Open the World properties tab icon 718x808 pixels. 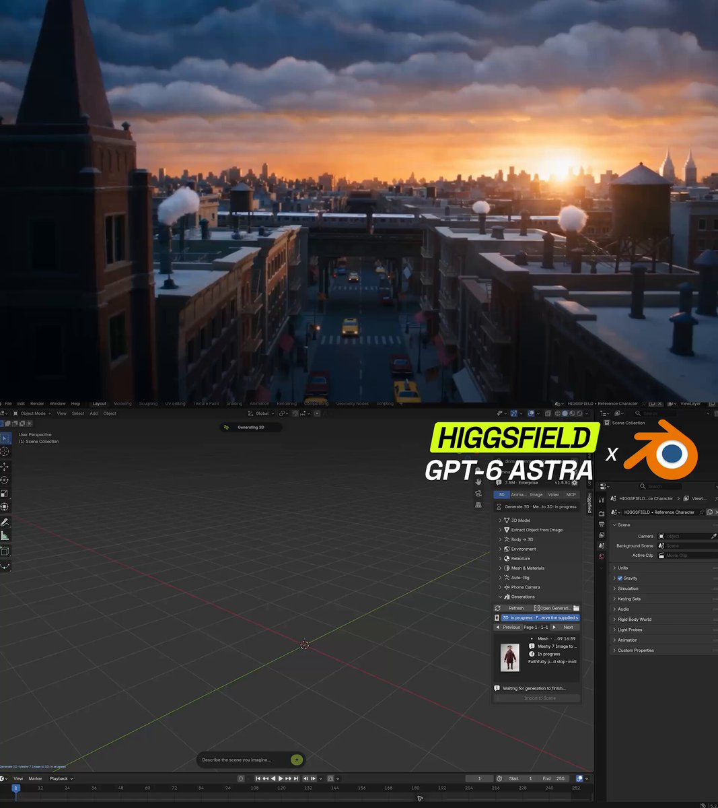coord(602,556)
